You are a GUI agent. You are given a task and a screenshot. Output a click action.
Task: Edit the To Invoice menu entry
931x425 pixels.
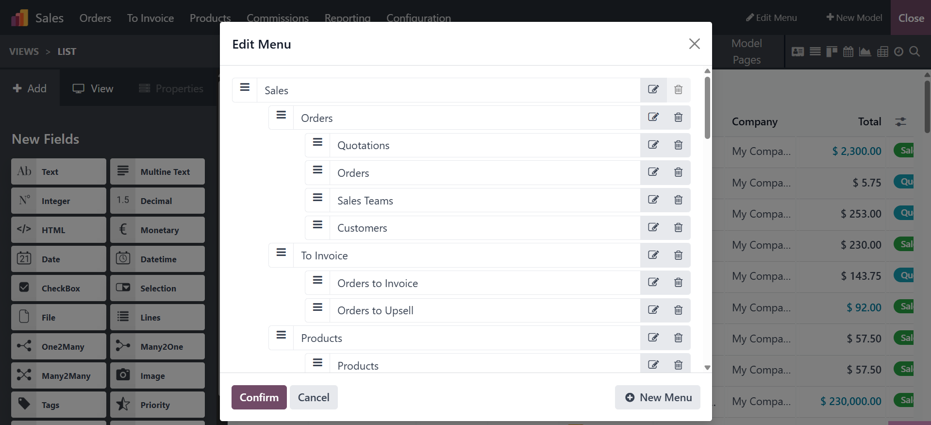[653, 255]
